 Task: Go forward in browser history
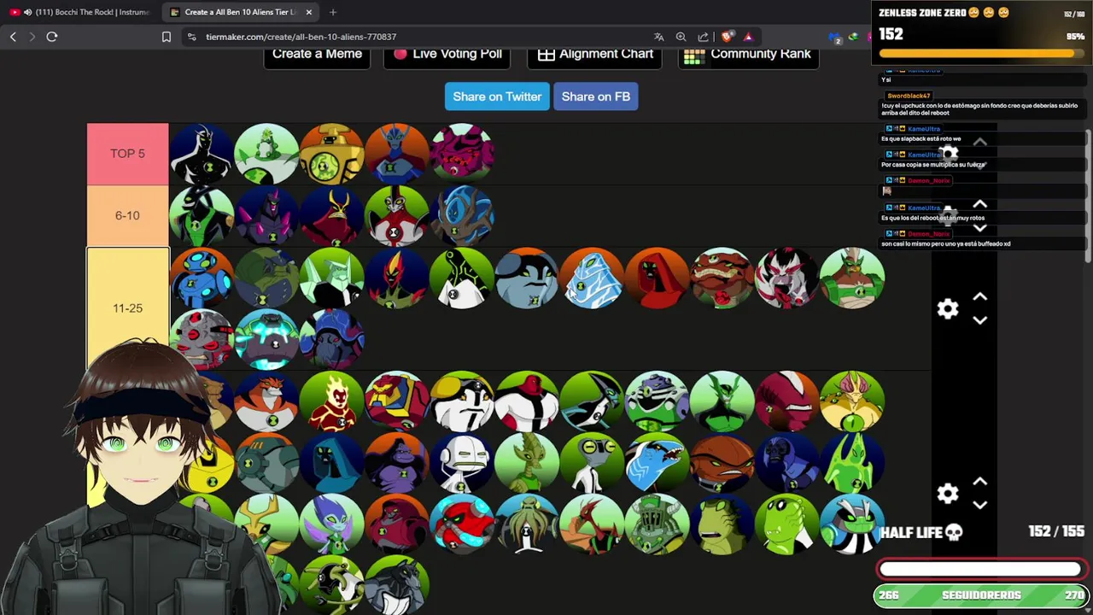point(32,37)
